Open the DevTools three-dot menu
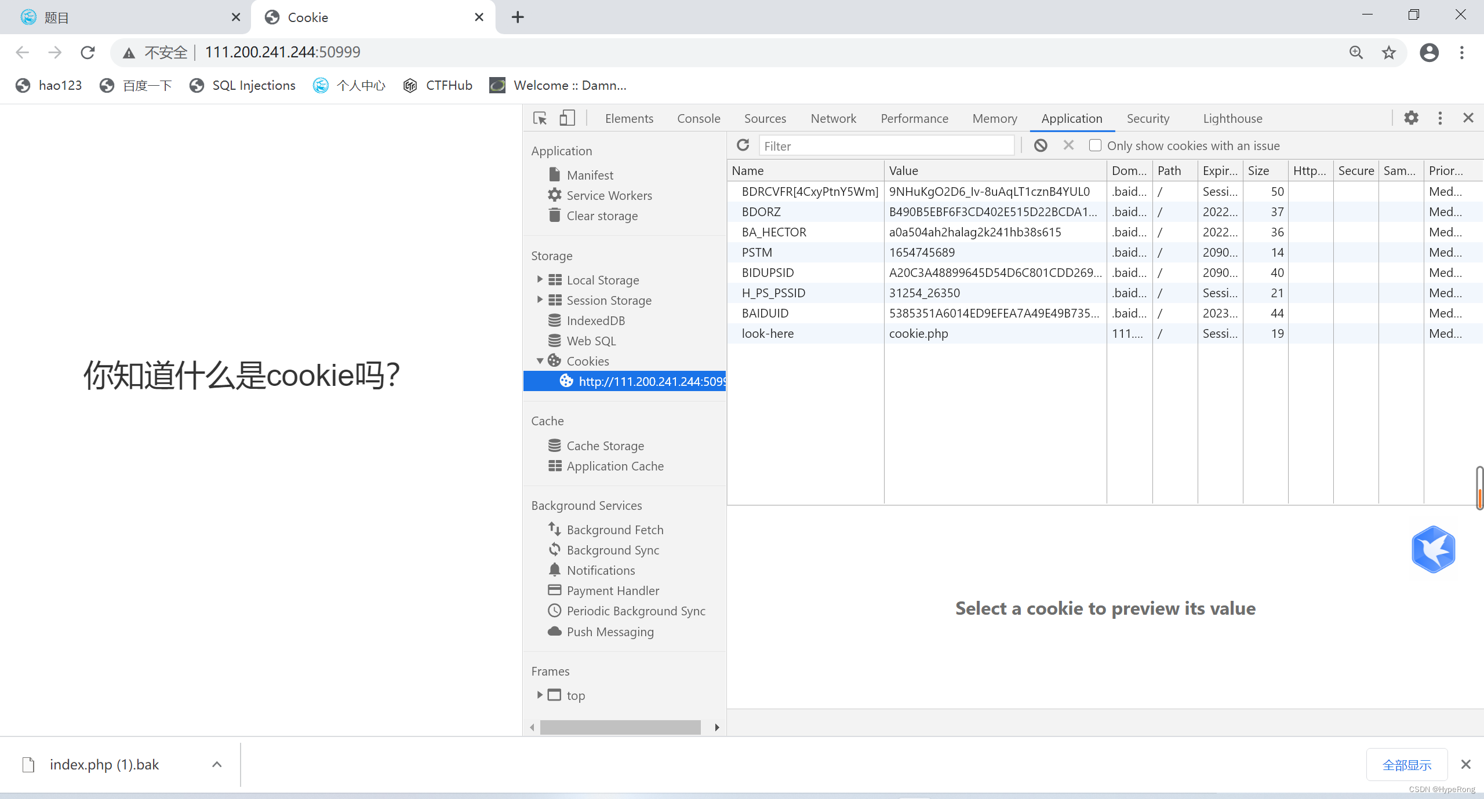1484x799 pixels. (1440, 118)
